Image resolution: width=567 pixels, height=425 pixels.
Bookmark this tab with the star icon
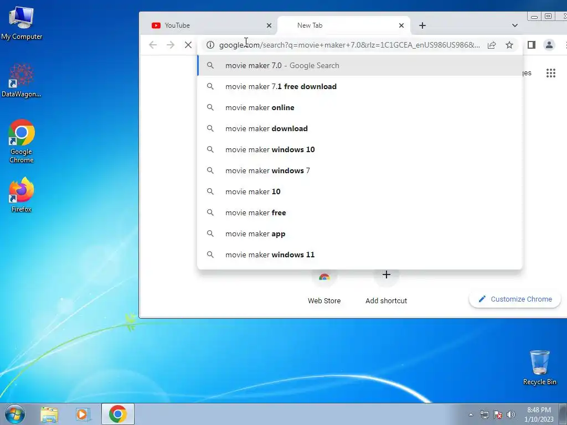(x=509, y=45)
